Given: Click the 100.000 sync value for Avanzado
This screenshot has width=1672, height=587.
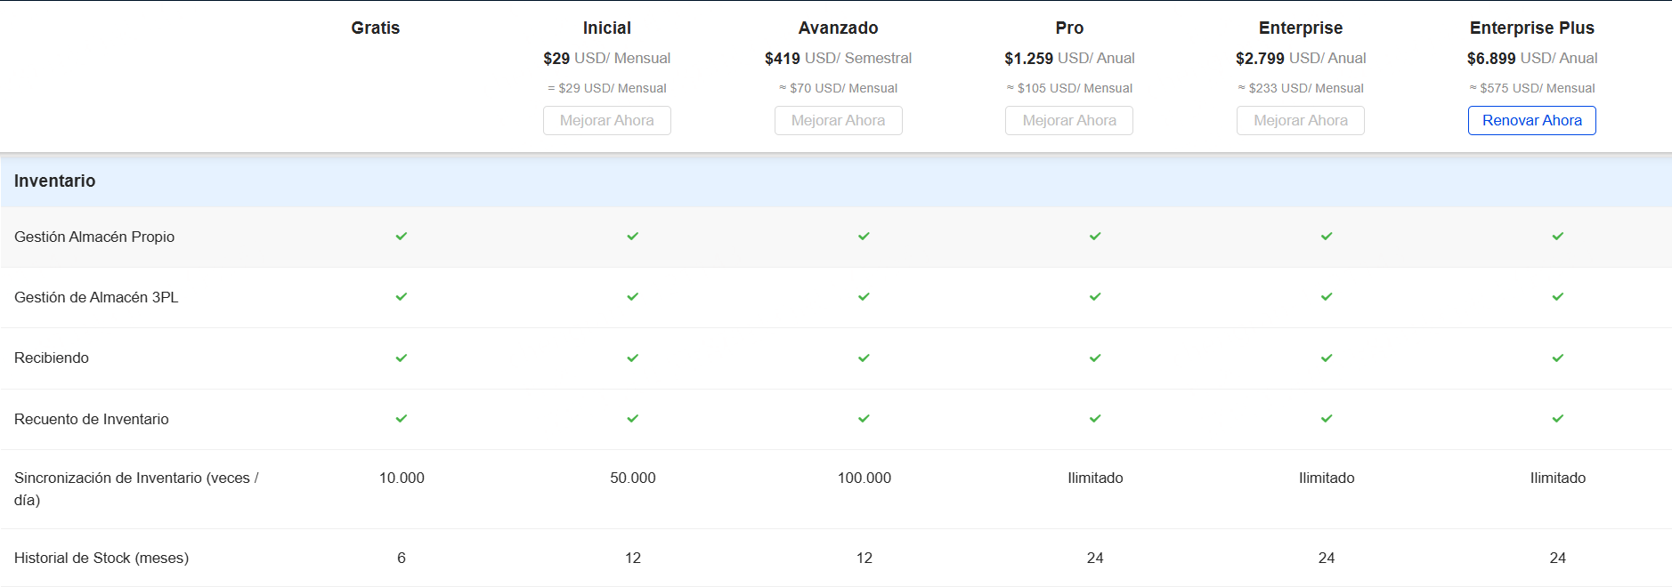Looking at the screenshot, I should pos(864,478).
